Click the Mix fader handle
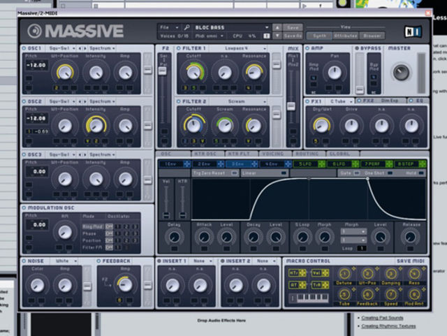Viewport: 447px width, 336px height. pos(291,106)
